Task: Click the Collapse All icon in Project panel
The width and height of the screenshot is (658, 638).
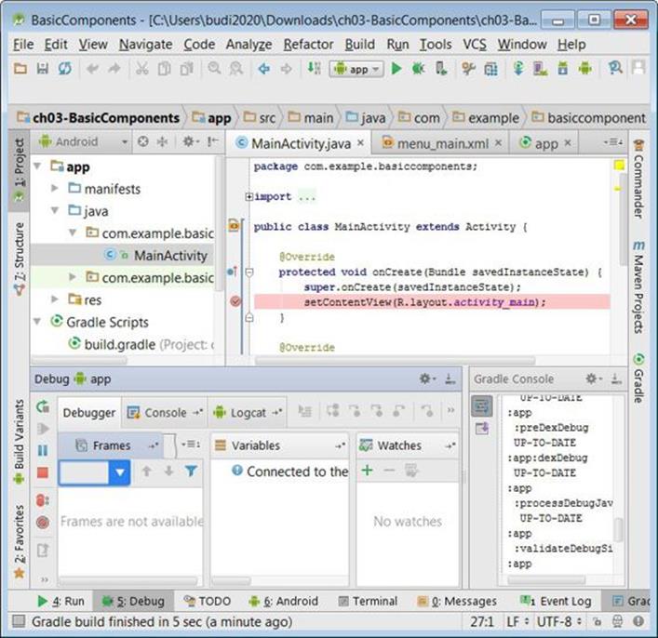Action: (162, 141)
